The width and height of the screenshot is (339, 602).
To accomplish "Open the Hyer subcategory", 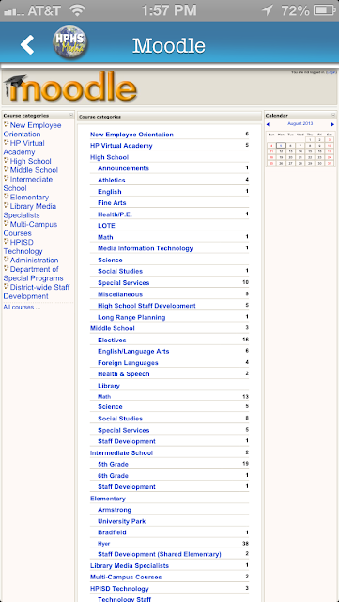I will [103, 544].
